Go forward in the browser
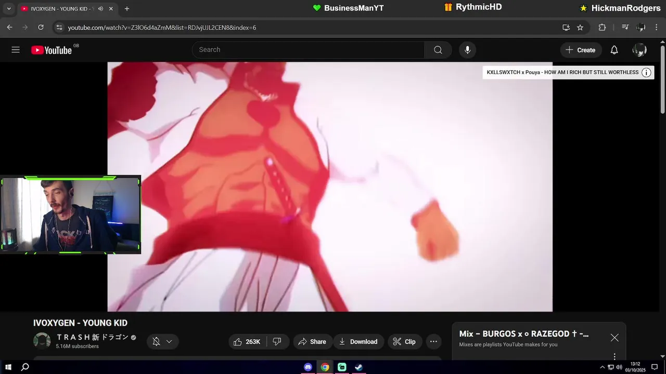 click(x=25, y=27)
